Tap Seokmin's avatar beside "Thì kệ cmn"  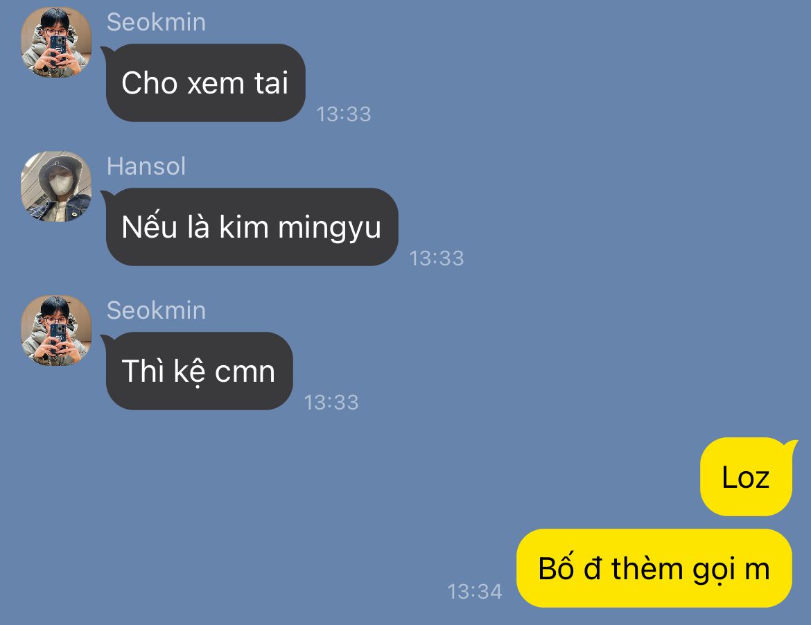56,331
